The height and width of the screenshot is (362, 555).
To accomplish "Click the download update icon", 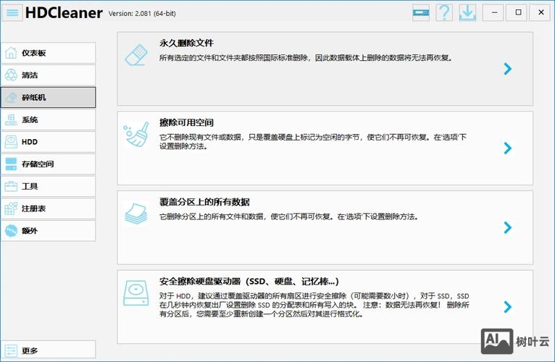I will (x=467, y=13).
